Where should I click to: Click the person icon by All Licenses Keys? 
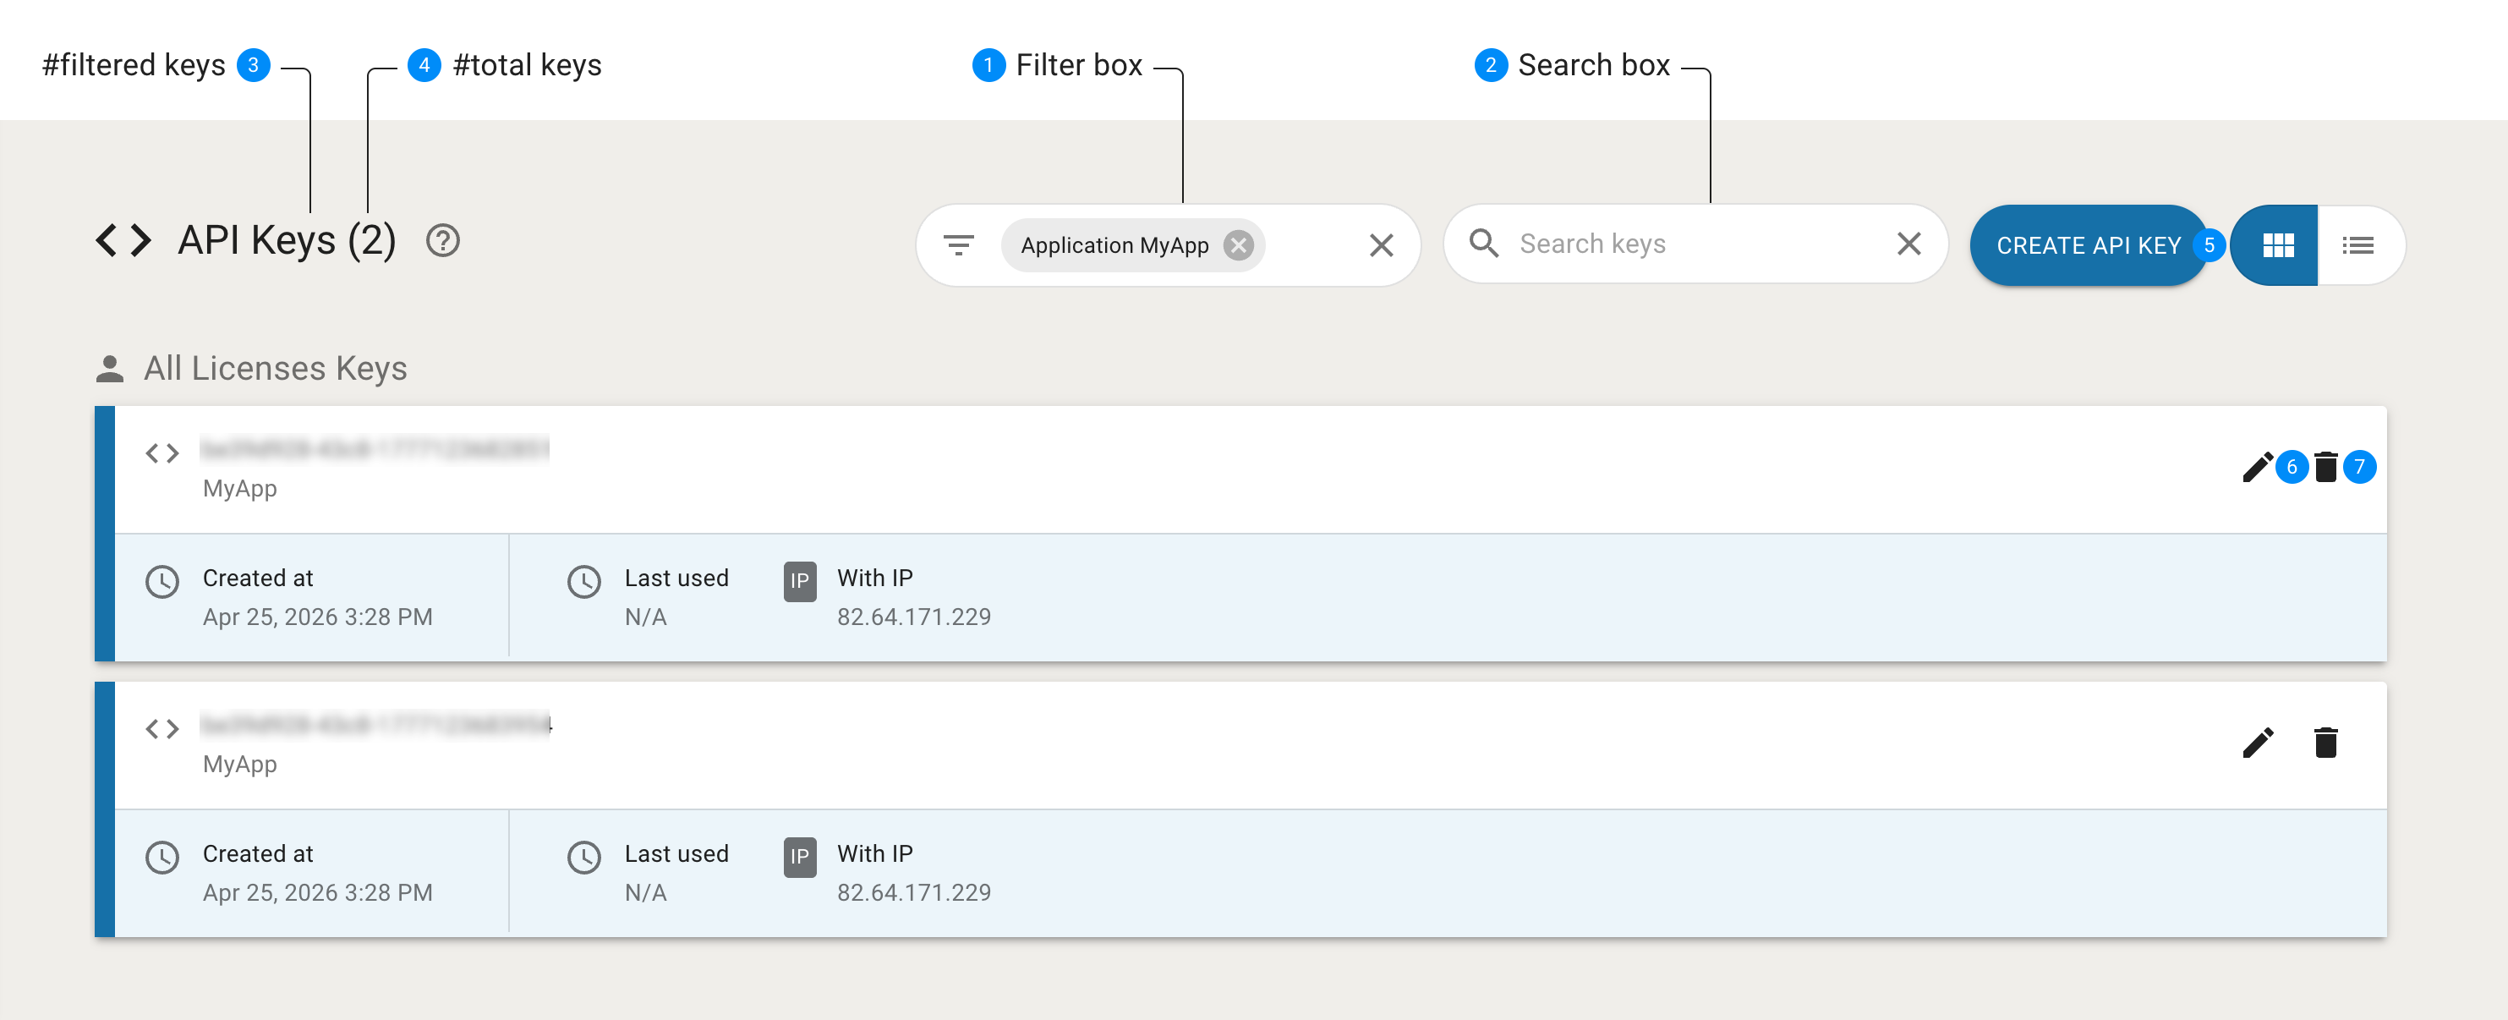[x=110, y=368]
